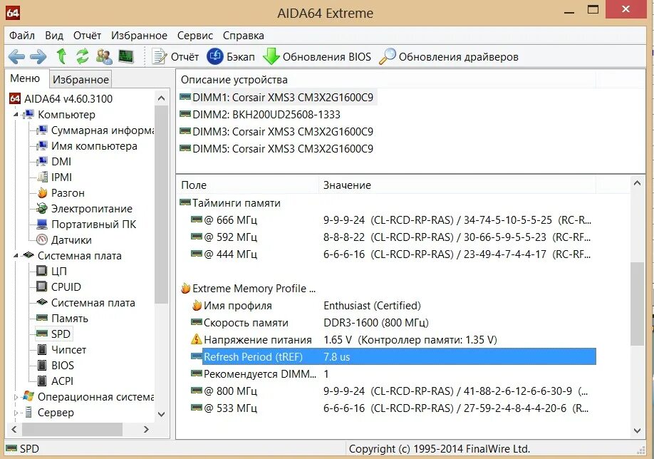654x459 pixels.
Task: Click the Поле column header
Action: 248,185
